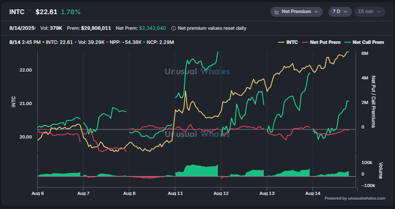Click the 4M premium axis label

(x=365, y=78)
